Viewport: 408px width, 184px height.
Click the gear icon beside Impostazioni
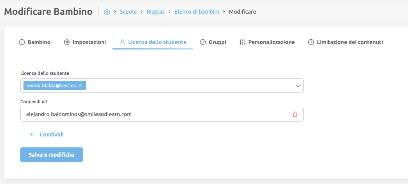[67, 42]
